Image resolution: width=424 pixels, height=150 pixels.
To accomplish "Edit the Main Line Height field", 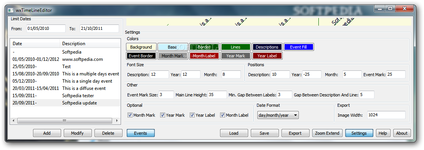I will (x=217, y=95).
